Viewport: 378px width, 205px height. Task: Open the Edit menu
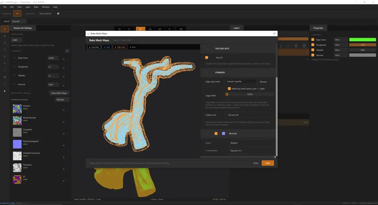pos(12,7)
